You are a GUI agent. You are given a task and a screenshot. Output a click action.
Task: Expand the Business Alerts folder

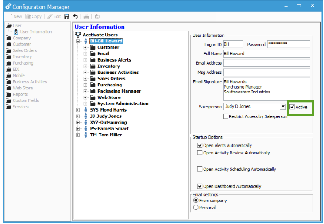pos(85,60)
